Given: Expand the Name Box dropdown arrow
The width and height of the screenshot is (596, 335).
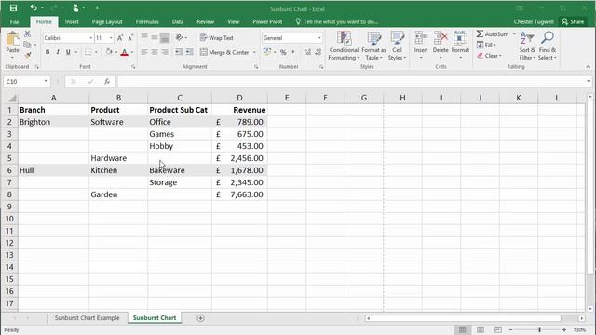Looking at the screenshot, I should pos(46,81).
